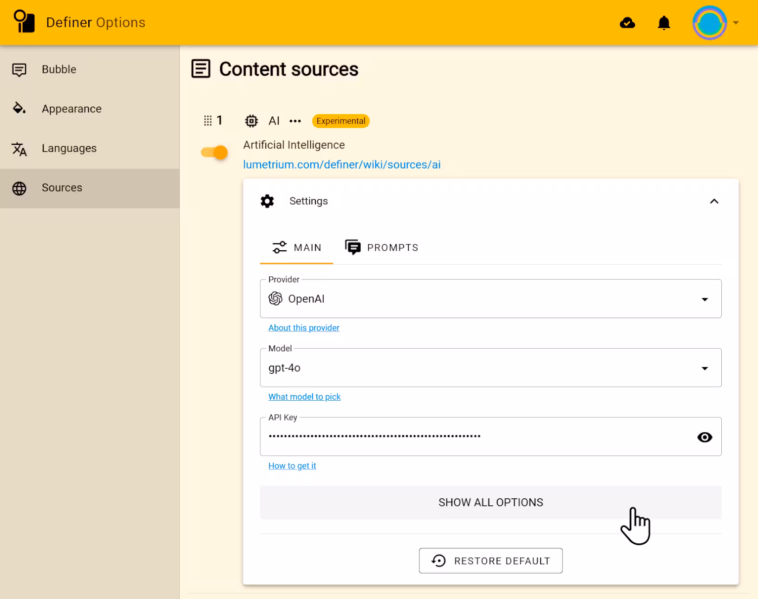Switch to the MAIN tab
The width and height of the screenshot is (758, 599).
tap(296, 247)
